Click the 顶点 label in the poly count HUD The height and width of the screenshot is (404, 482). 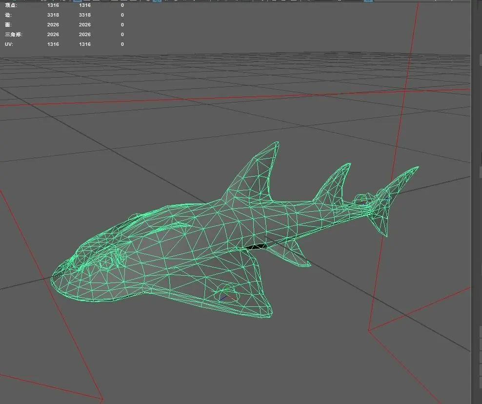11,5
